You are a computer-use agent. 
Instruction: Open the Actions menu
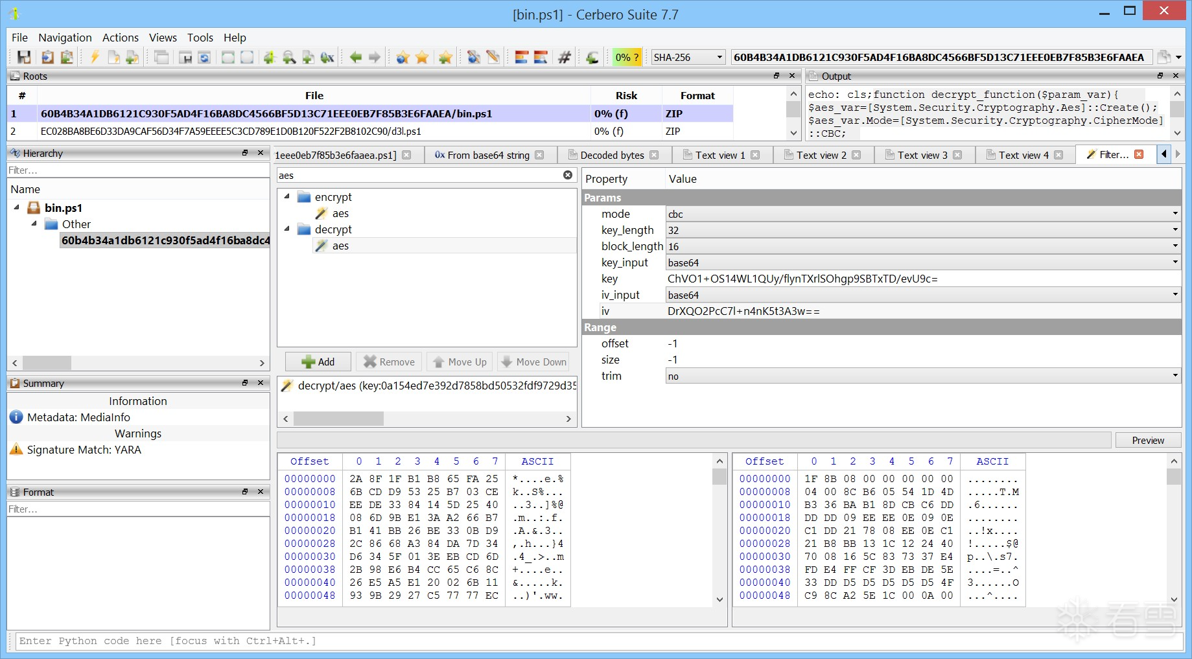click(x=121, y=38)
